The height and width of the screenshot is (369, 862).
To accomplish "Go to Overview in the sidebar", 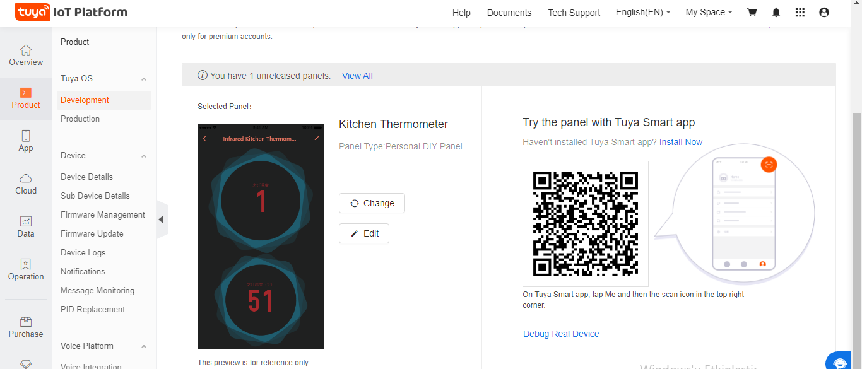I will coord(26,56).
